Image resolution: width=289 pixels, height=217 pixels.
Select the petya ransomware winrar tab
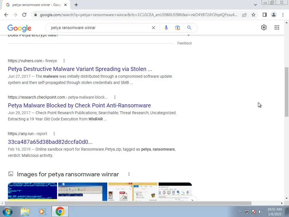36,5
